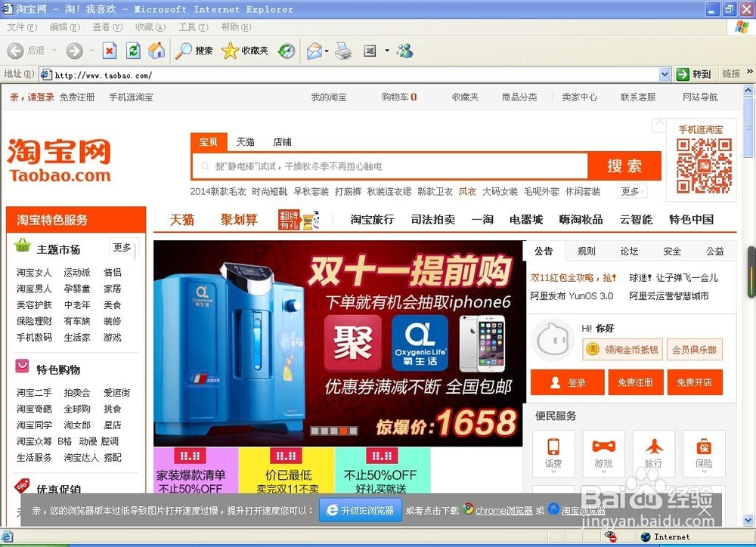Click the Internet zone status bar icon
This screenshot has height=547, width=756.
pos(646,536)
